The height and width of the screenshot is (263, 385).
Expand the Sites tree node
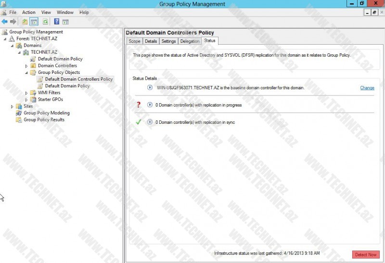coord(12,107)
